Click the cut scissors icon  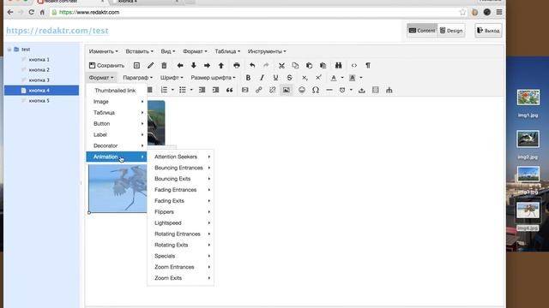click(281, 65)
